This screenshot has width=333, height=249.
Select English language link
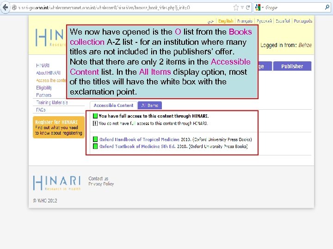point(226,21)
